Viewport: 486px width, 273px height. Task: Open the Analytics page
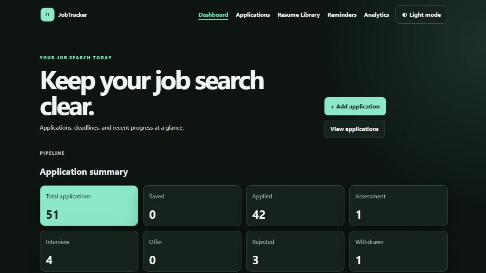coord(376,15)
